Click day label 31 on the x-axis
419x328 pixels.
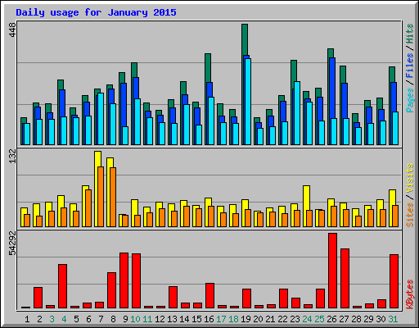[393, 319]
